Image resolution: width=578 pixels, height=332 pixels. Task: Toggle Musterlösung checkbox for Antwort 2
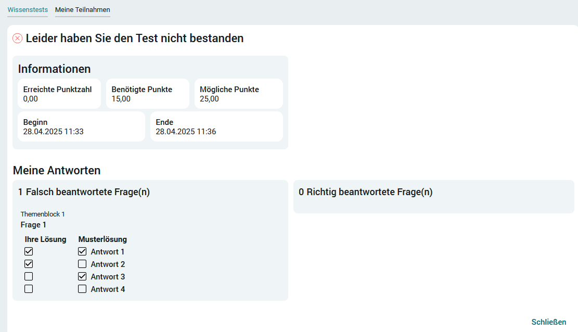coord(82,264)
